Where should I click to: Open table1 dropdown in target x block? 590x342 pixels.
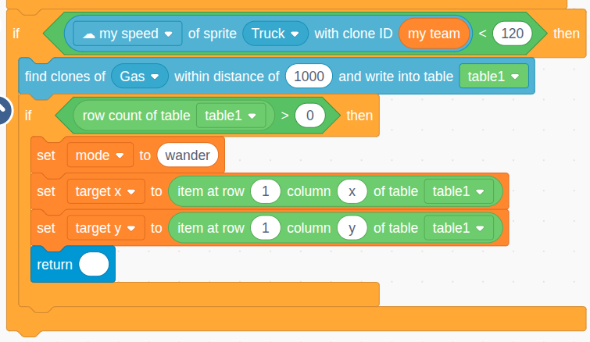click(459, 191)
